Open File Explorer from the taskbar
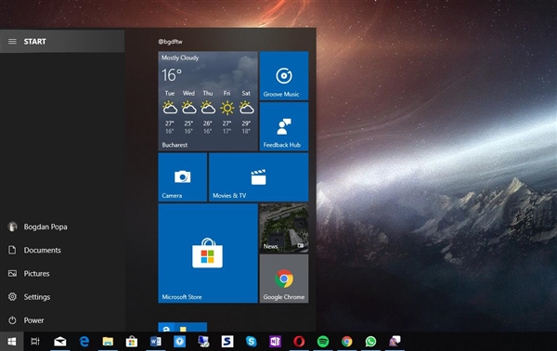Screen dimensions: 557x351 coord(108,342)
